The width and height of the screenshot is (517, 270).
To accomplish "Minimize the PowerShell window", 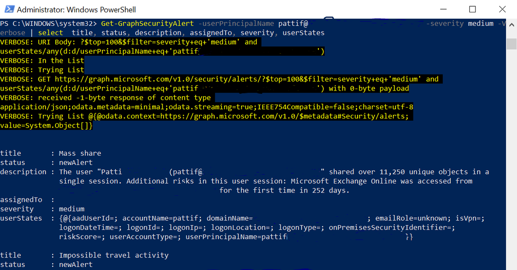I will point(444,9).
